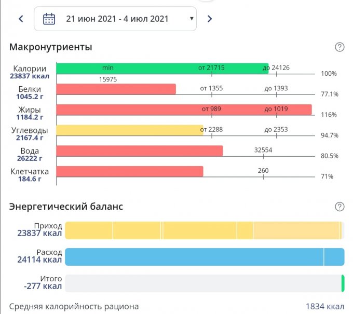This screenshot has width=353, height=314.
Task: Click the blue Расход energy bar
Action: point(204,256)
